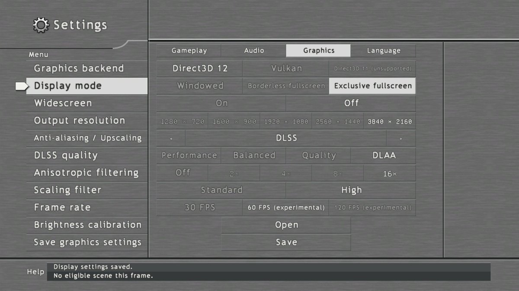
Task: Pick 1920 × 1080 output resolution
Action: click(286, 122)
